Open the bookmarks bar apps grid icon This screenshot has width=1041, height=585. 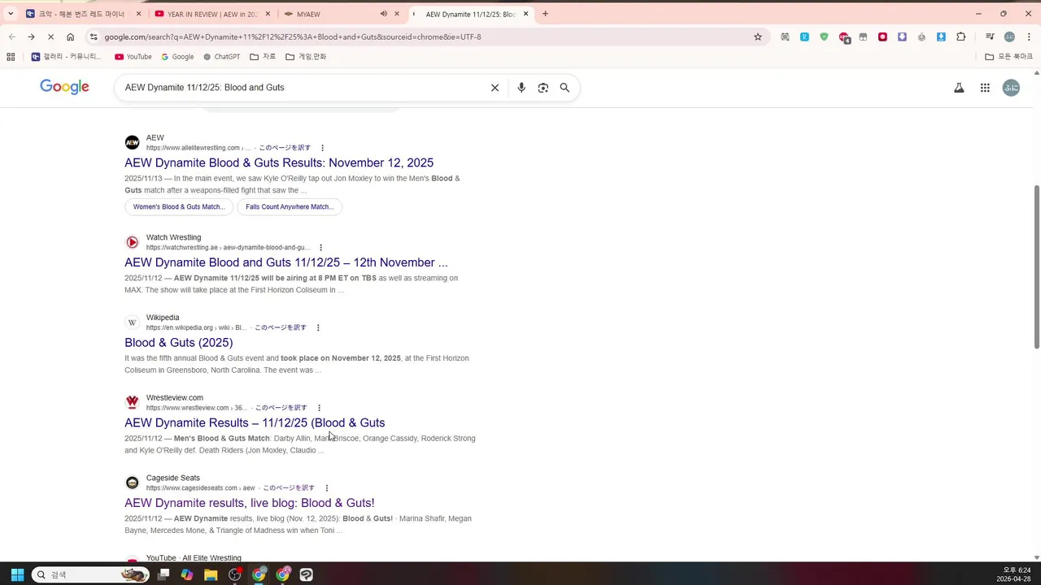[x=11, y=57]
